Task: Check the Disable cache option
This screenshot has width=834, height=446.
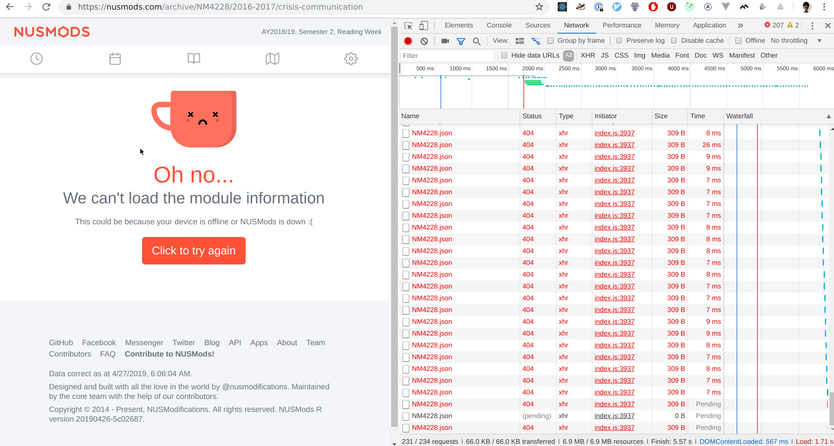Action: pyautogui.click(x=674, y=41)
